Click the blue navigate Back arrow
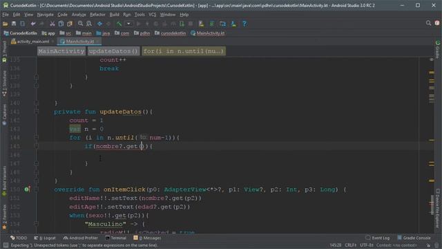 [99, 24]
